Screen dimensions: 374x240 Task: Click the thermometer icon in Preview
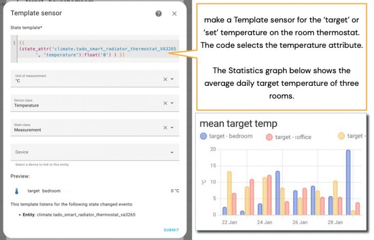(x=17, y=191)
